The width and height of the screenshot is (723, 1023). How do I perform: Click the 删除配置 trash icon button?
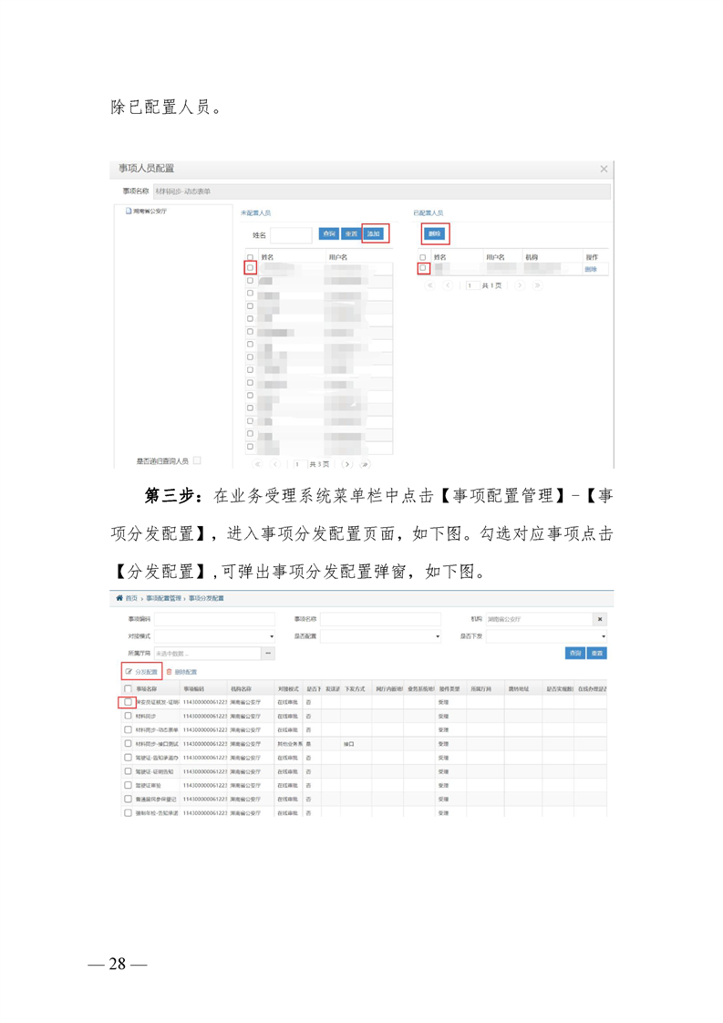click(x=182, y=672)
